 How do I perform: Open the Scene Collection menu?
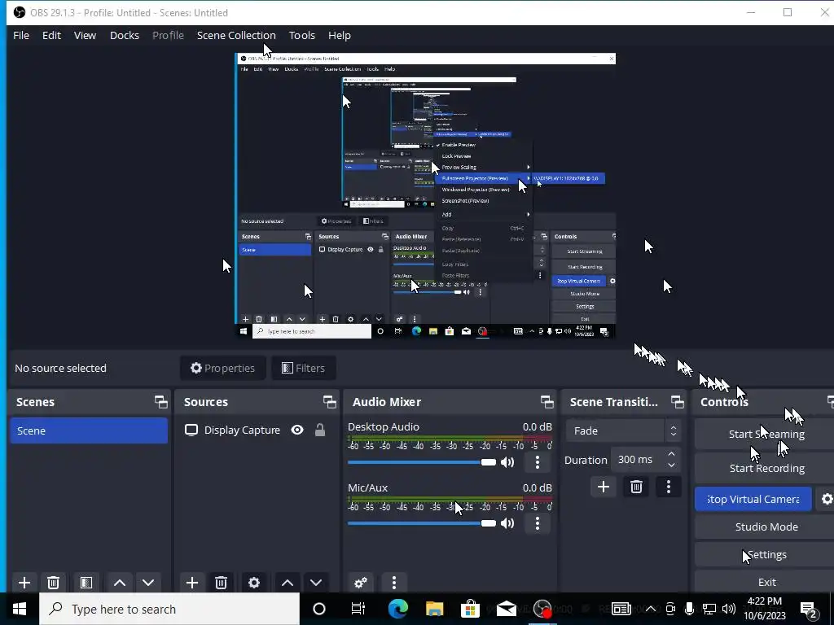click(236, 35)
